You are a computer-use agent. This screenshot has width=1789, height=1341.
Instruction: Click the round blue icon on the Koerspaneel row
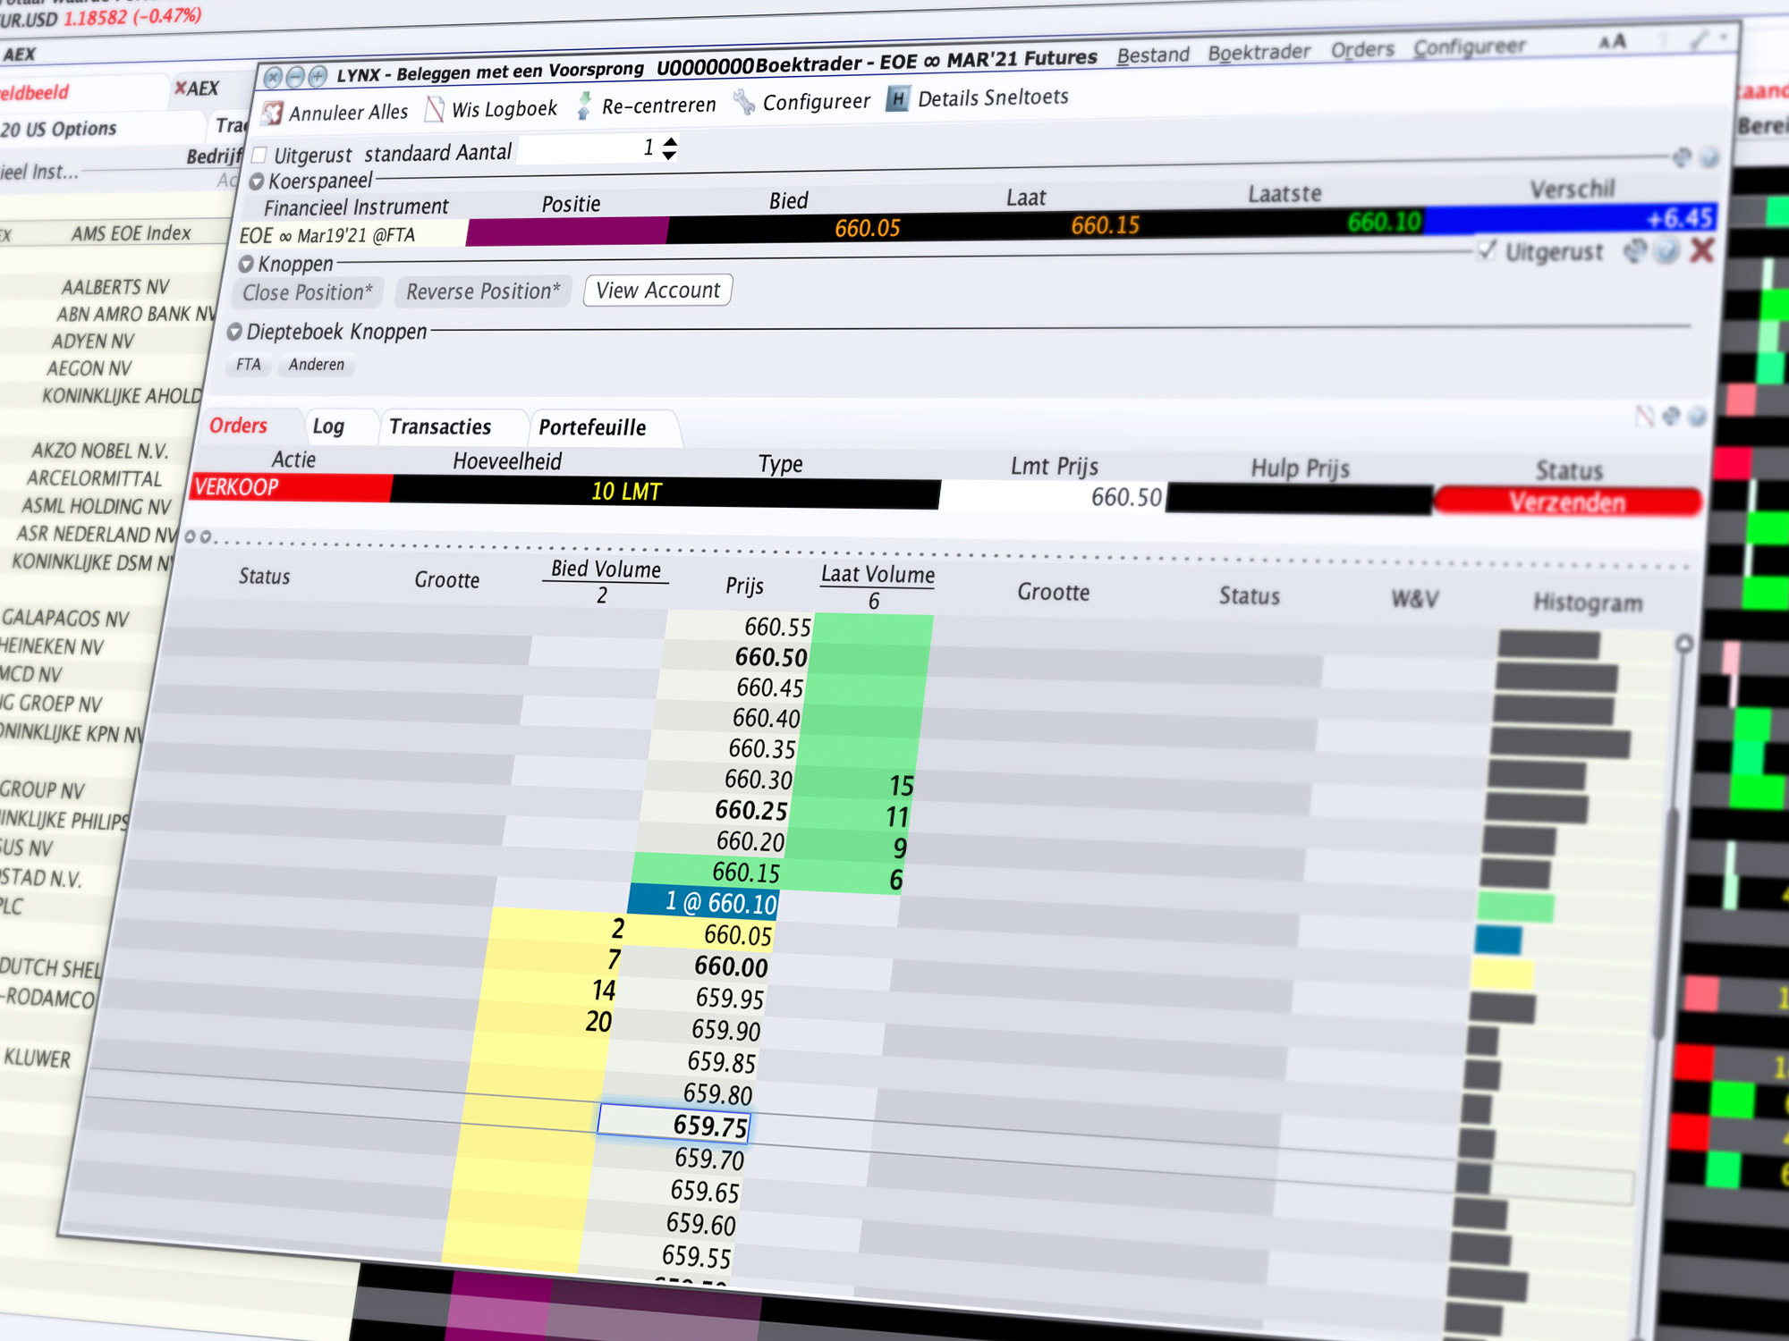click(x=1709, y=157)
